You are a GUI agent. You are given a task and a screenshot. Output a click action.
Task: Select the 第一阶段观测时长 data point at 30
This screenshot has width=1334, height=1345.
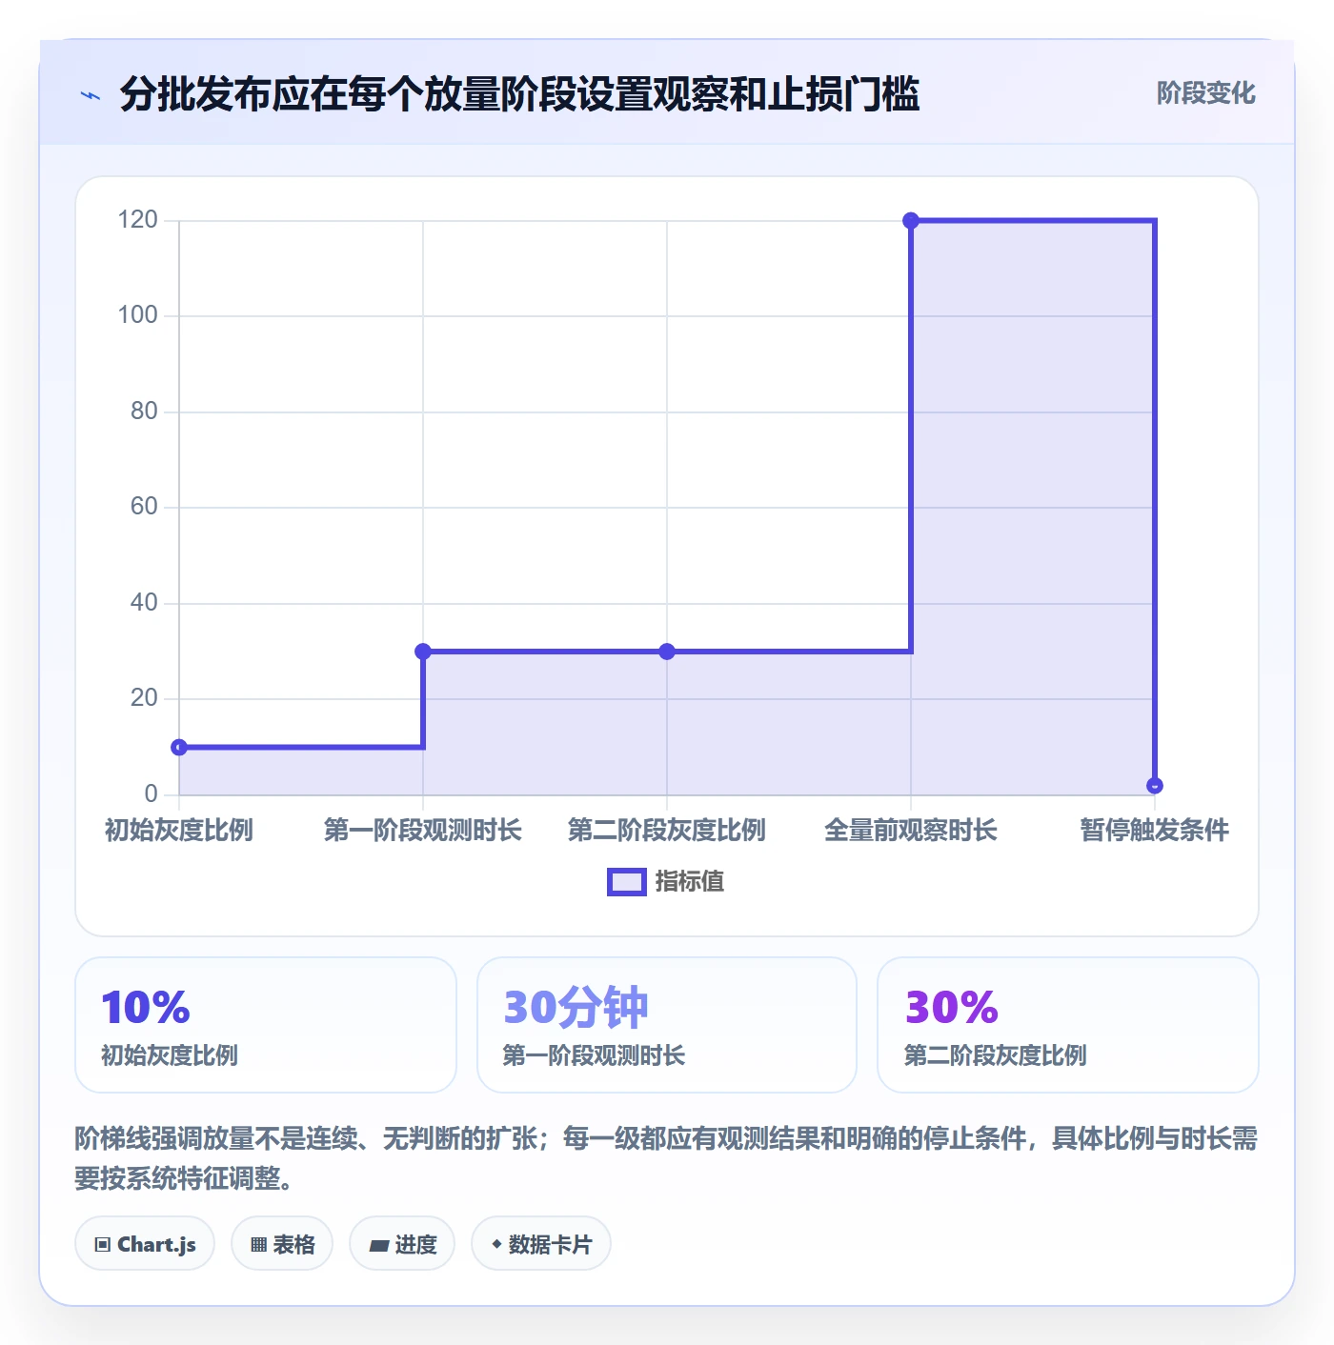(423, 652)
